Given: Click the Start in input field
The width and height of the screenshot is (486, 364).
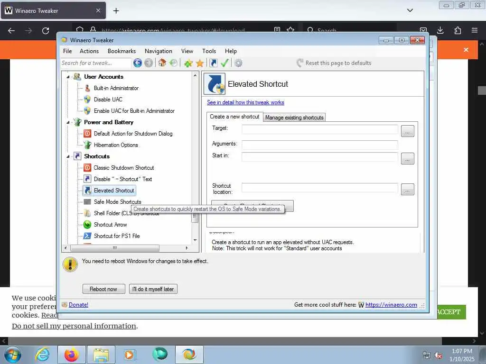Looking at the screenshot, I should (319, 156).
